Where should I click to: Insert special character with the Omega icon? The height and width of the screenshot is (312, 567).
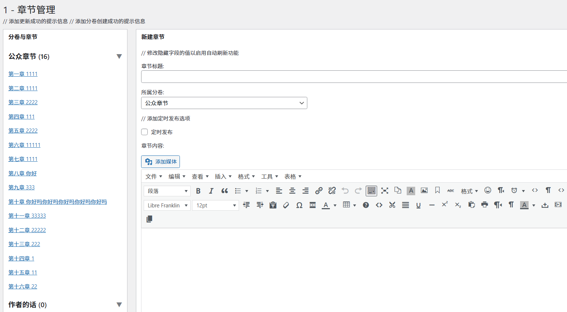299,205
